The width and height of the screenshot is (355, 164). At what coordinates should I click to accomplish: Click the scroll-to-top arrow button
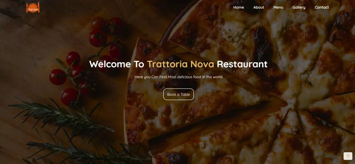pyautogui.click(x=348, y=156)
